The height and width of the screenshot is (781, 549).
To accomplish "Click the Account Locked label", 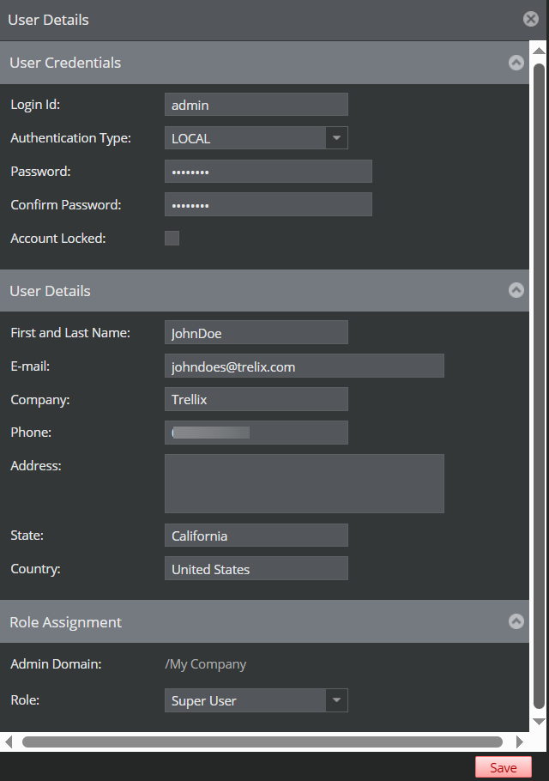I will pos(58,239).
